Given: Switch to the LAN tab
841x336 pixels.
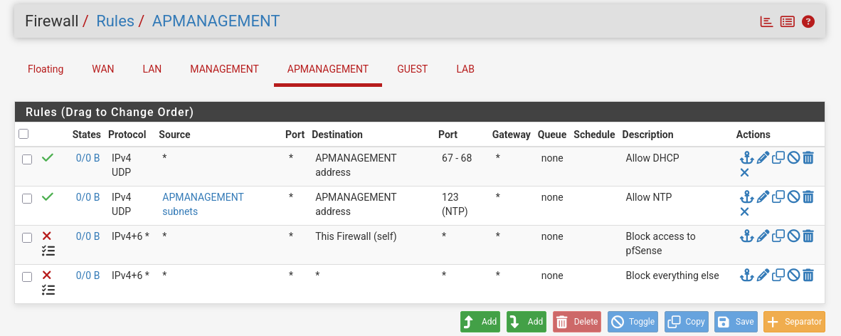Looking at the screenshot, I should click(152, 69).
